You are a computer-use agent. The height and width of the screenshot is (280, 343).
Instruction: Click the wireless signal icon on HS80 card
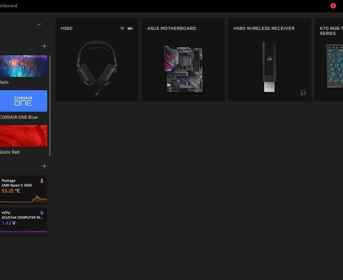122,29
